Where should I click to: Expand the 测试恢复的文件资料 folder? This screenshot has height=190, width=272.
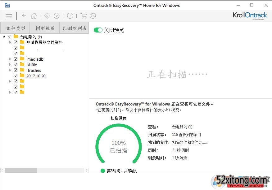coord(10,42)
